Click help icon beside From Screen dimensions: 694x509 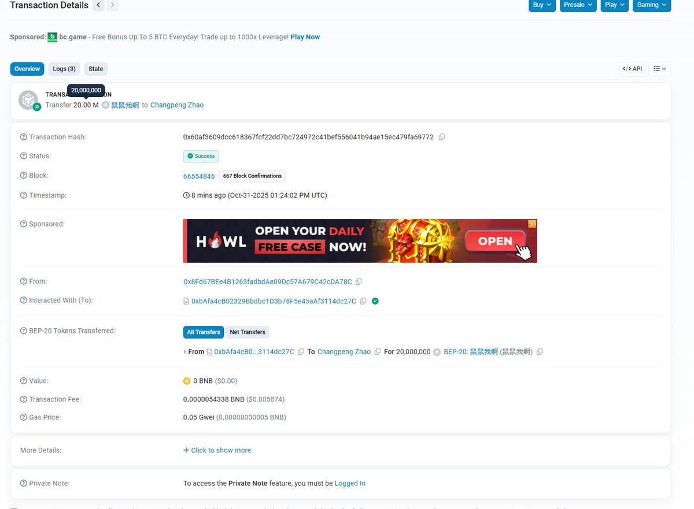point(24,282)
